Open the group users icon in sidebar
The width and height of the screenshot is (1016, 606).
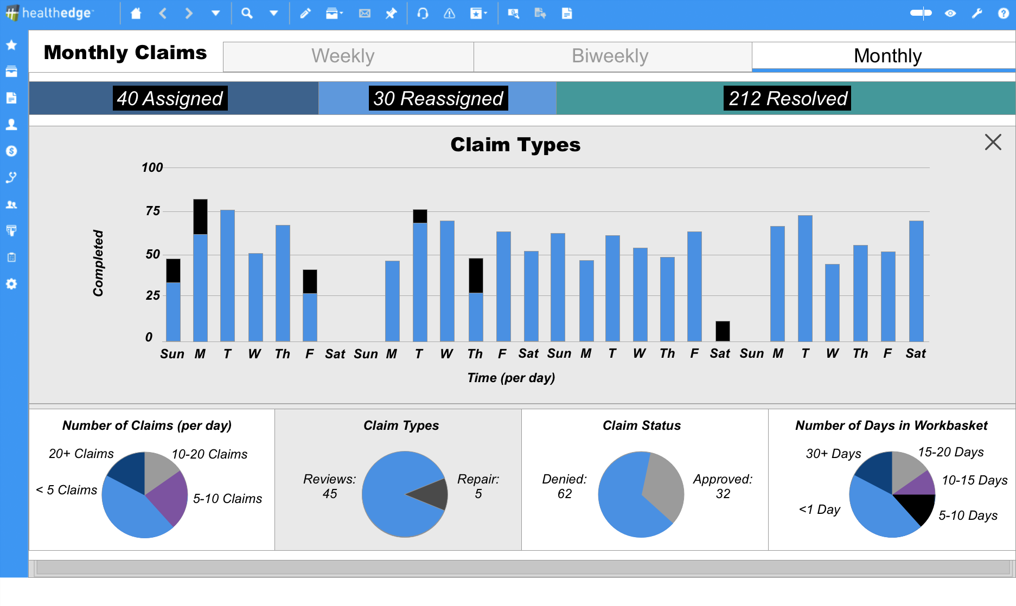(11, 204)
